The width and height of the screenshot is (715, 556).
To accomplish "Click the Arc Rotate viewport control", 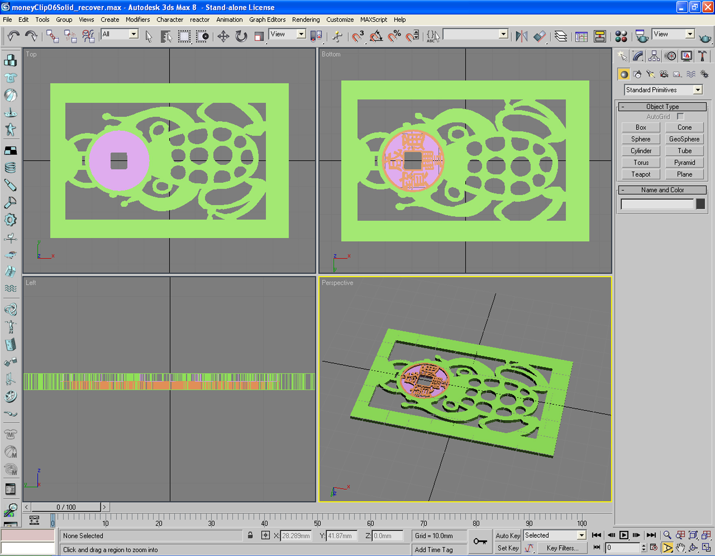I will tap(693, 548).
